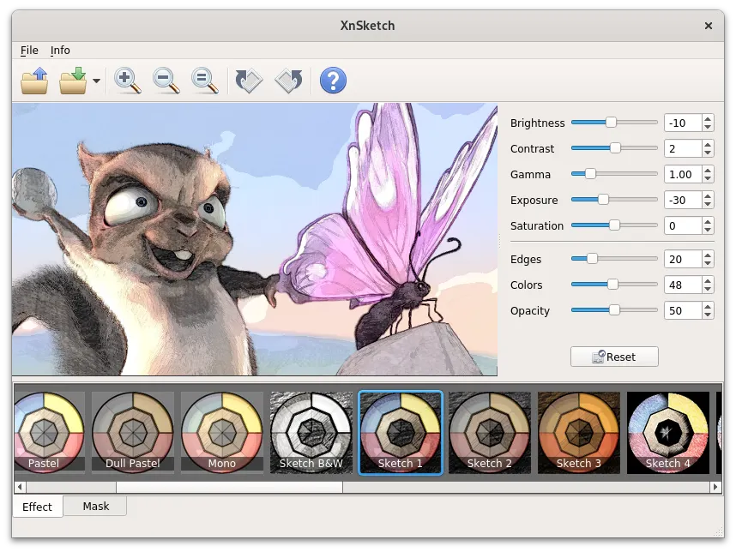Select the Sketch 1 effect preset
Screen dimensions: 736x552
coord(401,432)
